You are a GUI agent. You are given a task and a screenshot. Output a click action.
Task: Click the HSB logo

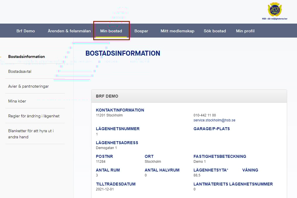274,10
